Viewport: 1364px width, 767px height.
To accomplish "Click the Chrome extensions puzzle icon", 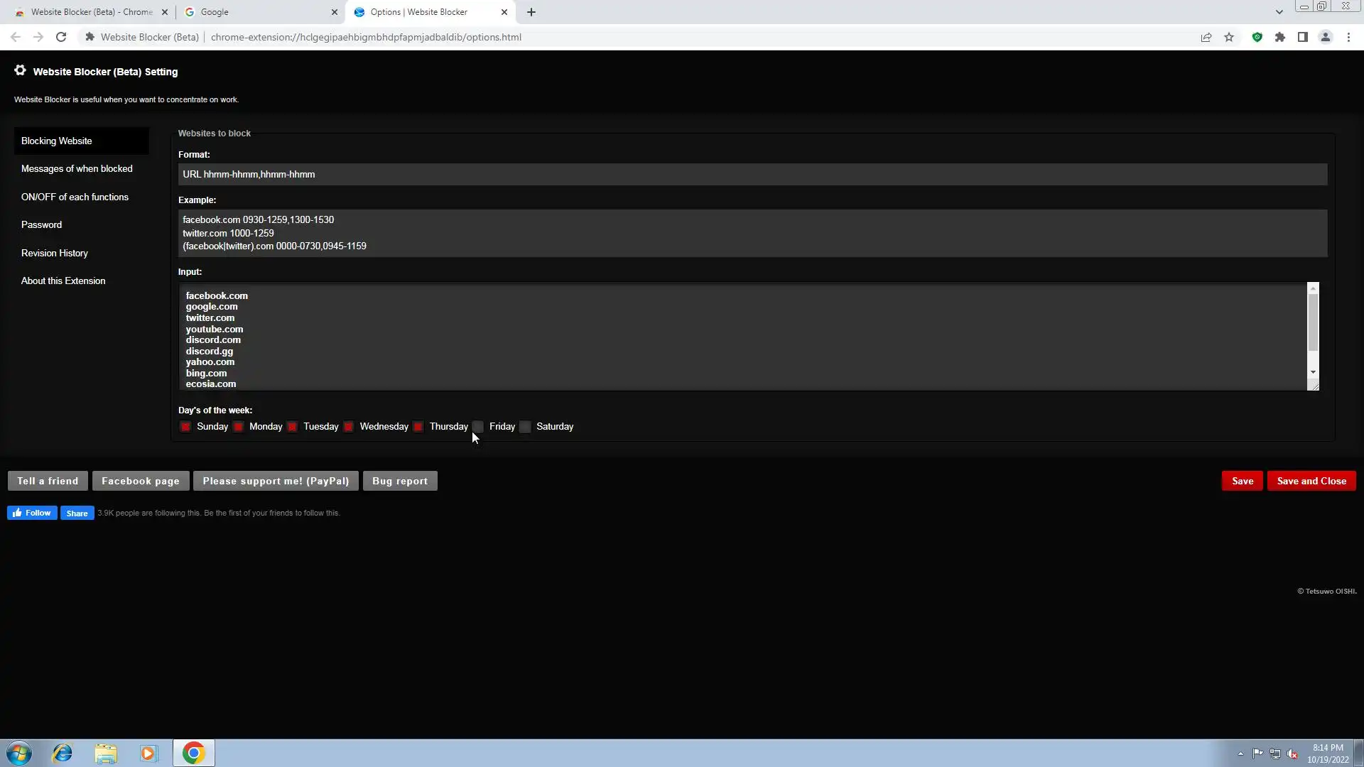I will point(1279,37).
